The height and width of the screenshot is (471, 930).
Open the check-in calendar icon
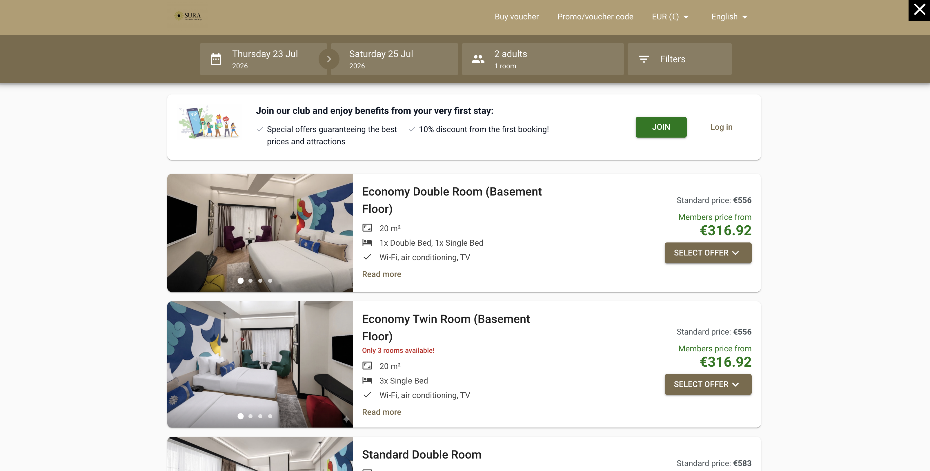pyautogui.click(x=216, y=59)
